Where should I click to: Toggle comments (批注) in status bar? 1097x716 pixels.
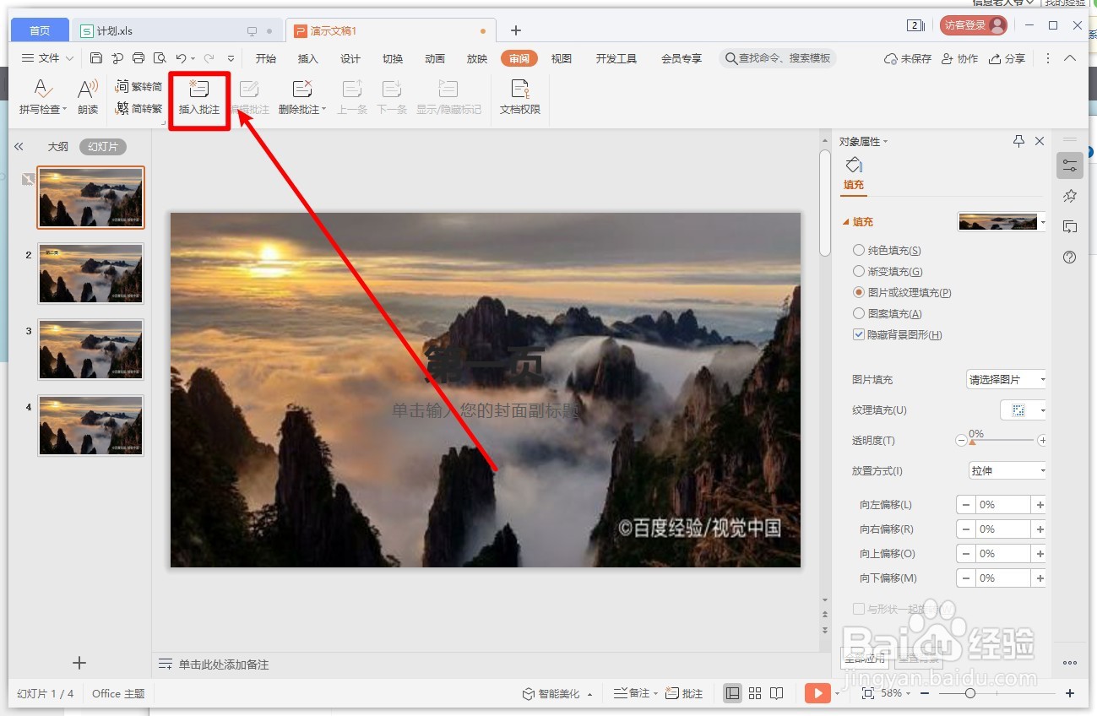click(x=684, y=693)
